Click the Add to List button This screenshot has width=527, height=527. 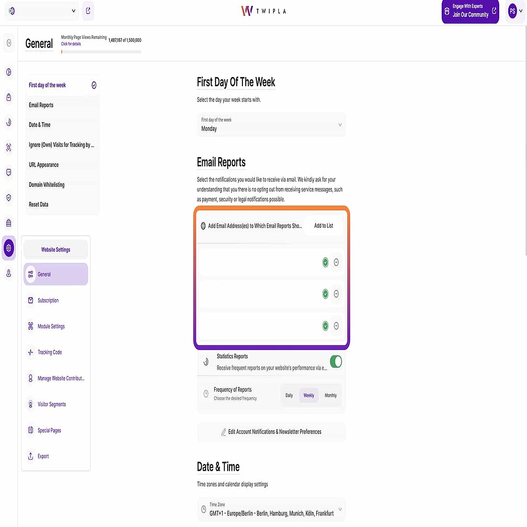(323, 225)
